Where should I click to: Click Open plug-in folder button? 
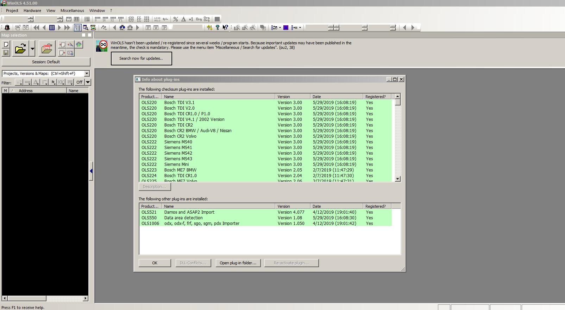click(238, 263)
